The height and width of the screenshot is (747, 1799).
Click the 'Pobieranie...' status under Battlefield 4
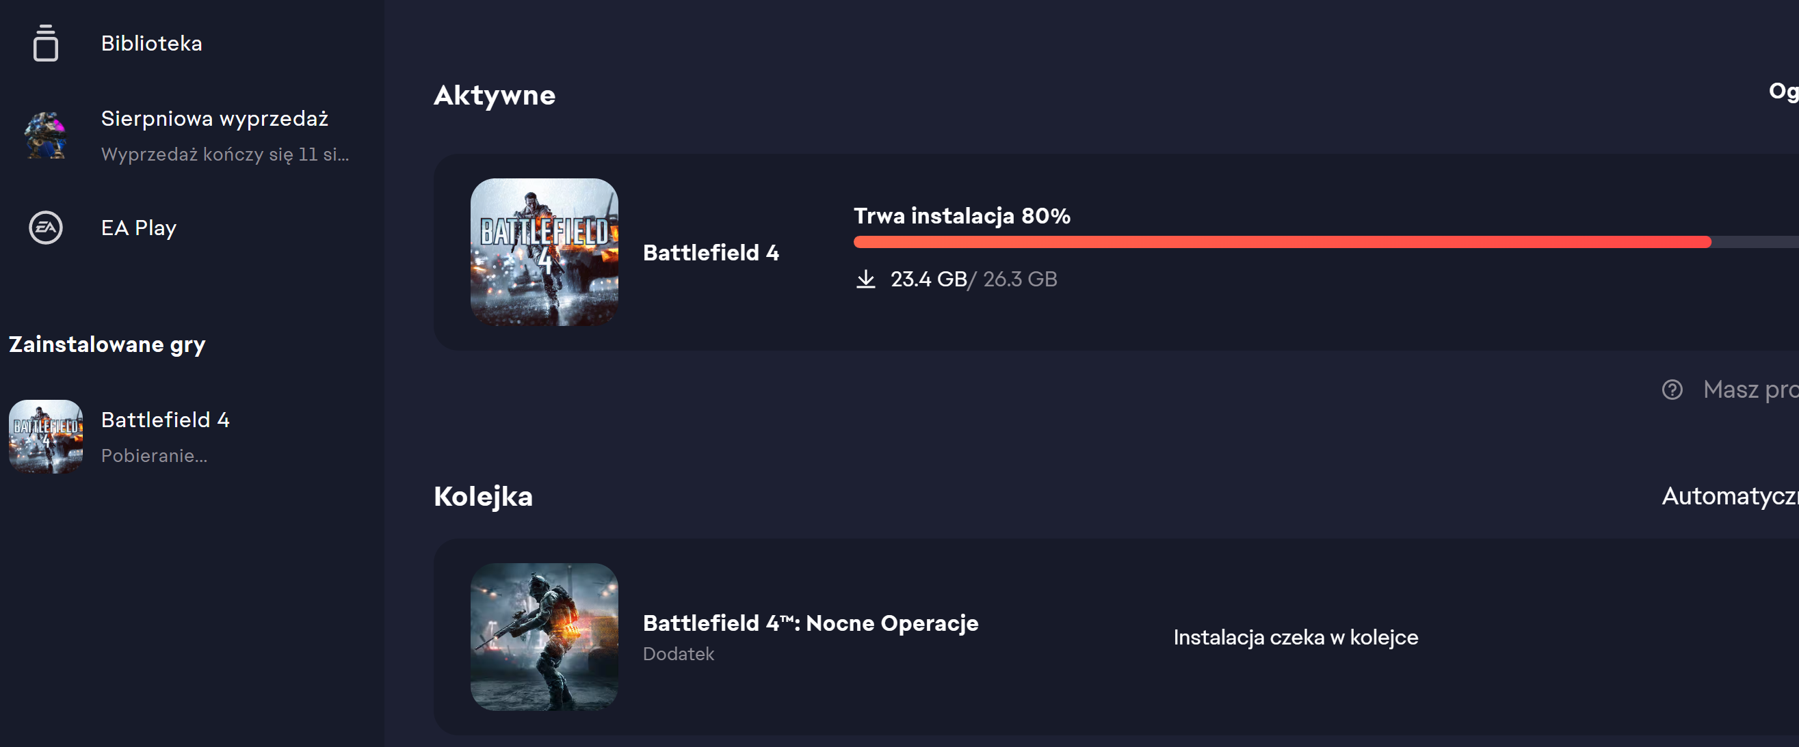coord(154,455)
